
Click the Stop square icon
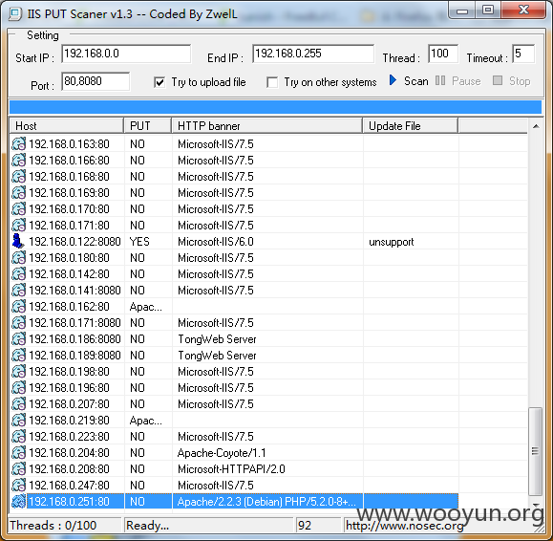pyautogui.click(x=498, y=80)
